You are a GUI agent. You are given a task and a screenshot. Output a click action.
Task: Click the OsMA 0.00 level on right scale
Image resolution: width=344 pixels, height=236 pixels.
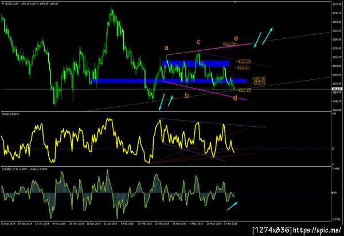pyautogui.click(x=334, y=193)
